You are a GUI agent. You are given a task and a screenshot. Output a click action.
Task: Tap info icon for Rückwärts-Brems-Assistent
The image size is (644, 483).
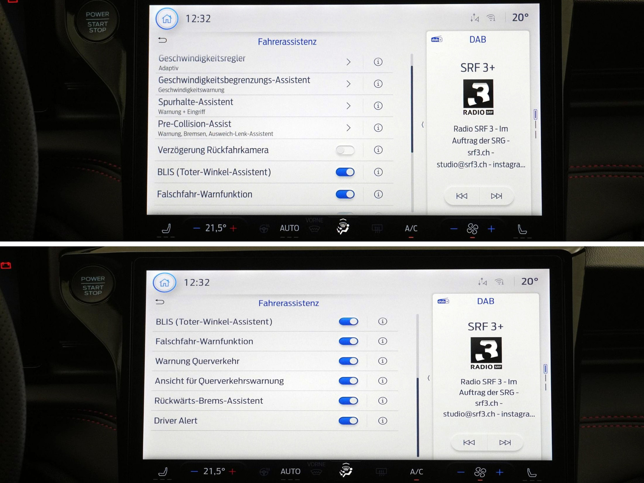point(383,400)
